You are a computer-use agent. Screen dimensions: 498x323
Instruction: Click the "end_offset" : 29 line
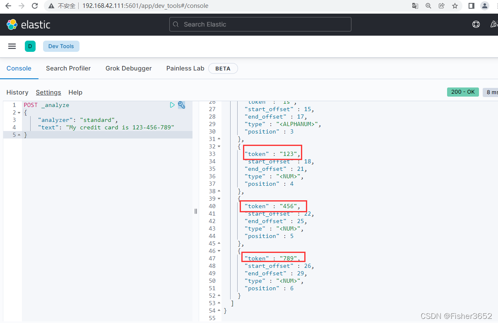click(x=276, y=273)
